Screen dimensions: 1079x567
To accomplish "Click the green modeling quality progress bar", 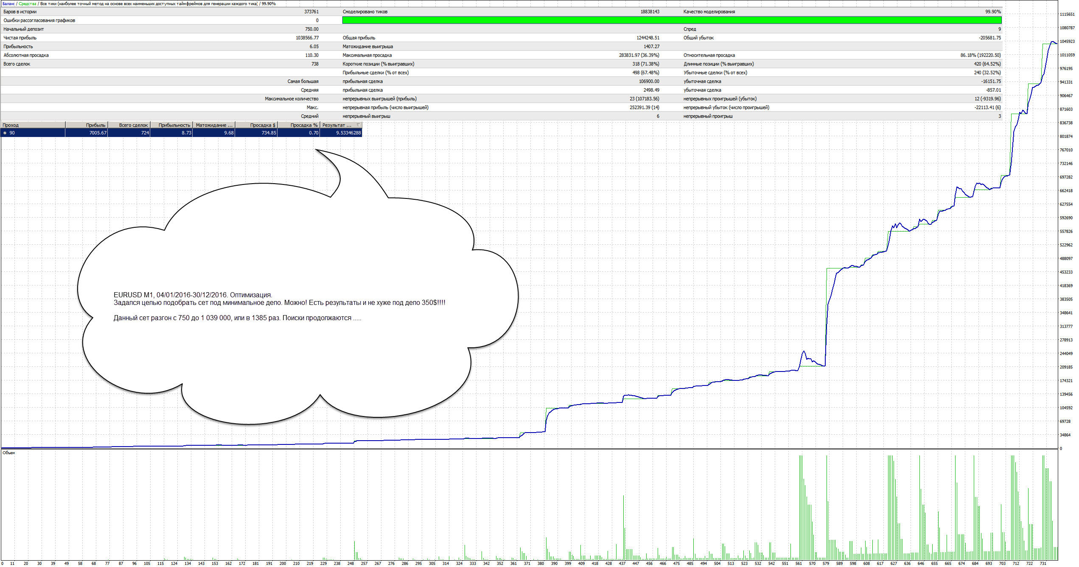I will (x=672, y=20).
